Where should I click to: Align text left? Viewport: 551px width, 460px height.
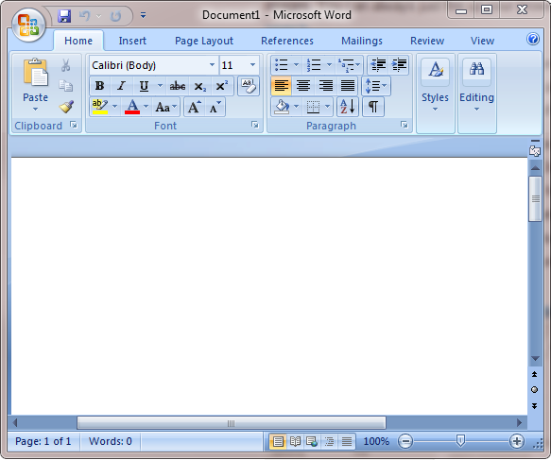(x=281, y=86)
